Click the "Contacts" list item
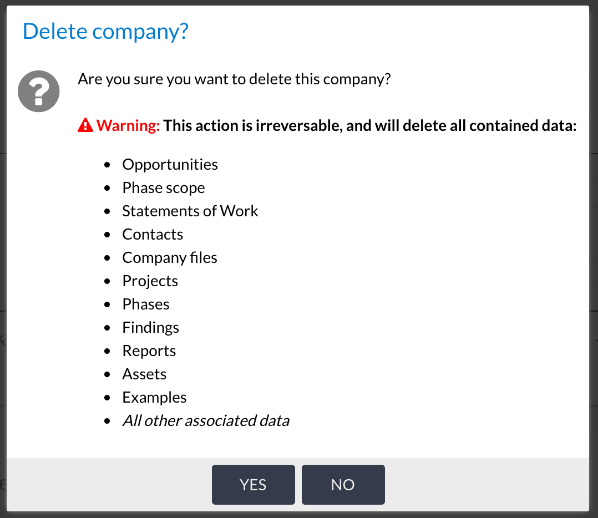 pyautogui.click(x=153, y=235)
